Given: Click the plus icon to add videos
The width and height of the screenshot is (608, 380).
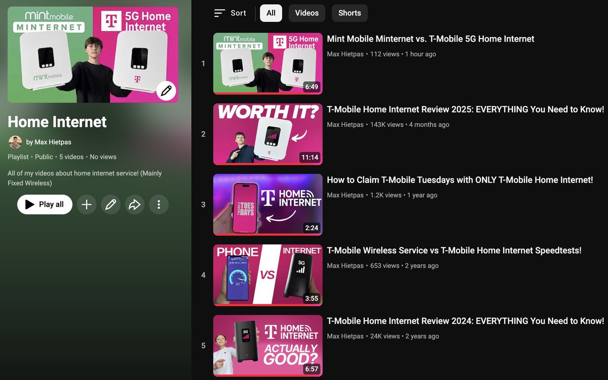Looking at the screenshot, I should coord(87,205).
